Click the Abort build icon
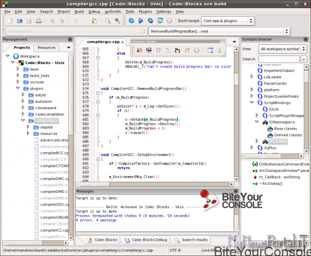 [x=169, y=21]
